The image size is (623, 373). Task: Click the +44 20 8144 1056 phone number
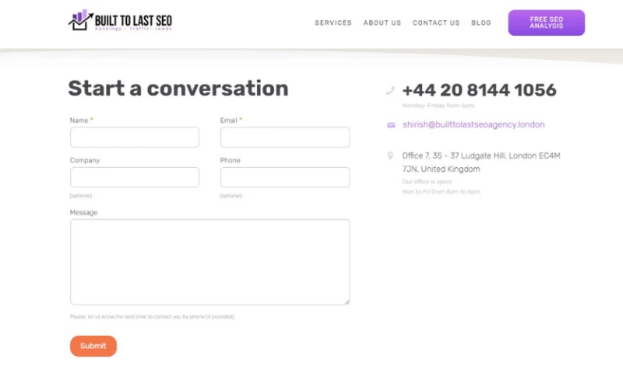pos(479,90)
